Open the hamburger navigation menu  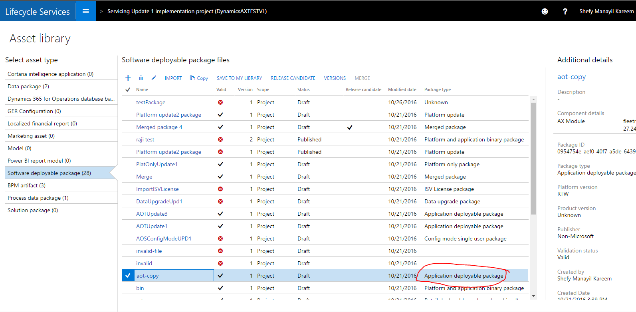(85, 11)
